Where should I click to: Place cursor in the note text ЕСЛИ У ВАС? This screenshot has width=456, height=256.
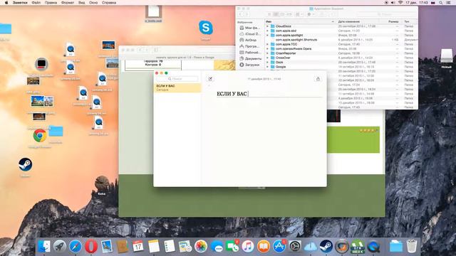(232, 94)
